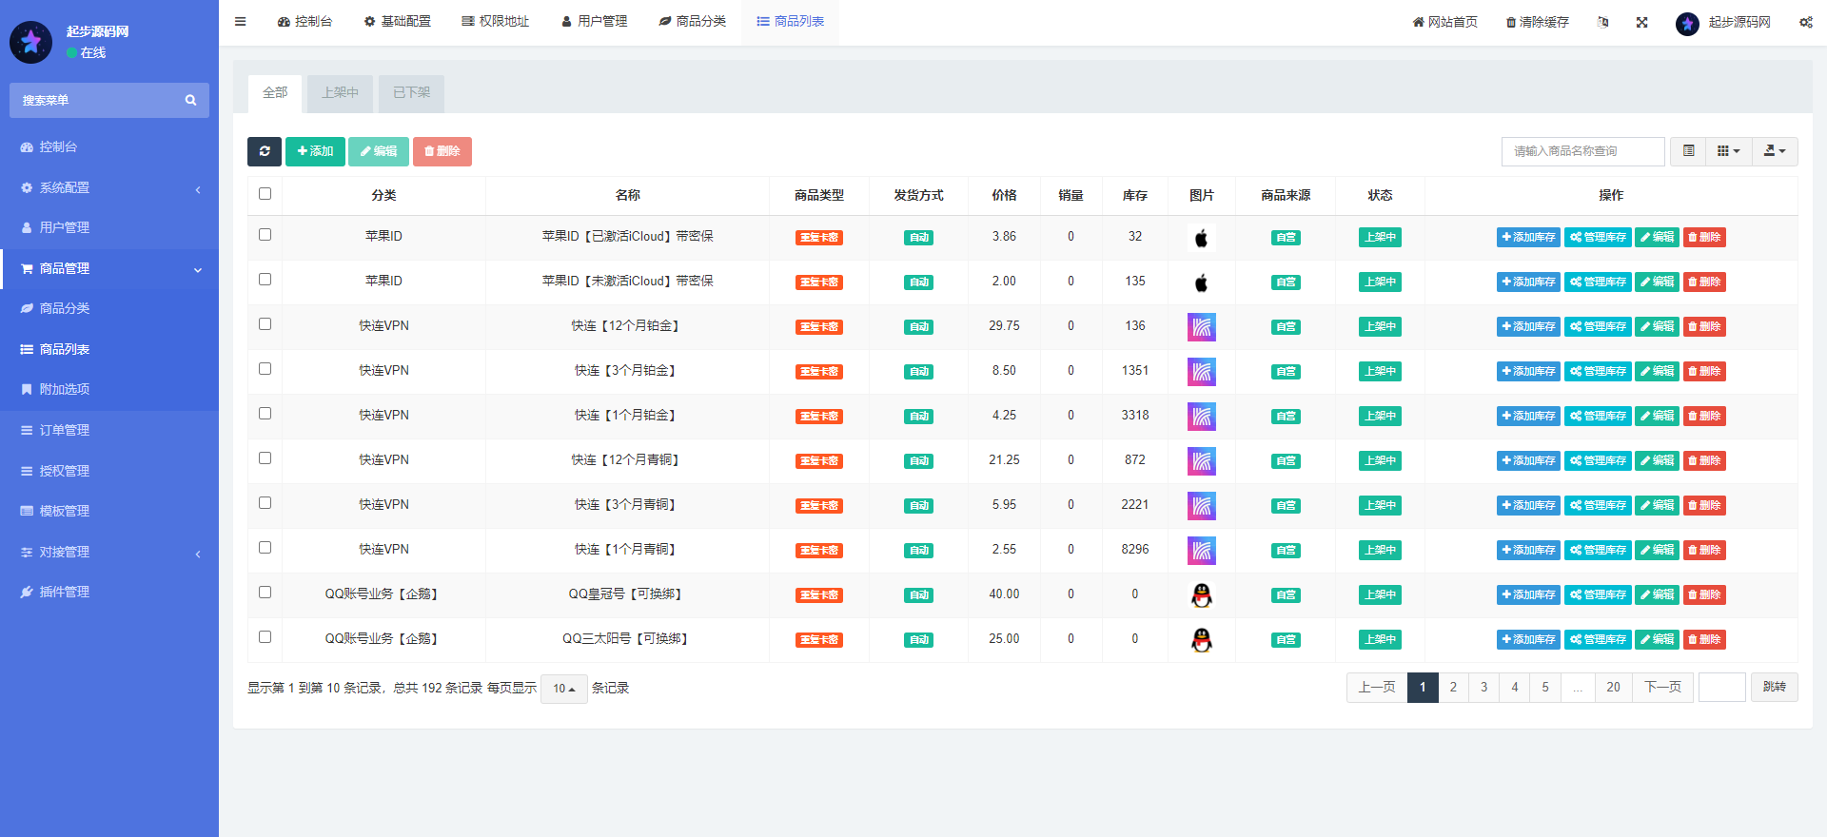Select the checkbox for QQ三太阳号 row
Viewport: 1827px width, 837px height.
click(265, 637)
